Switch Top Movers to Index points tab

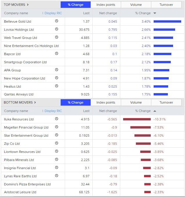tap(106, 5)
